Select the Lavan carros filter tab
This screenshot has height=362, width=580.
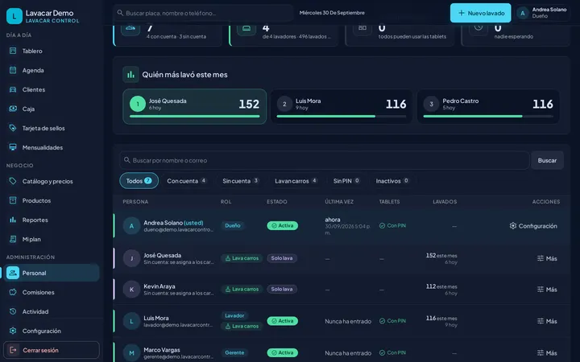coord(296,181)
